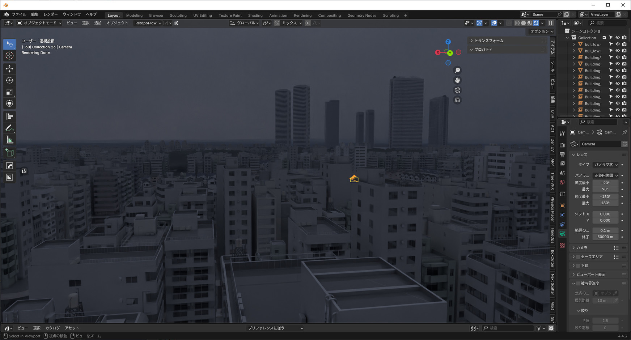Open the object mode (オブジェクトモード) dropdown

(x=39, y=23)
